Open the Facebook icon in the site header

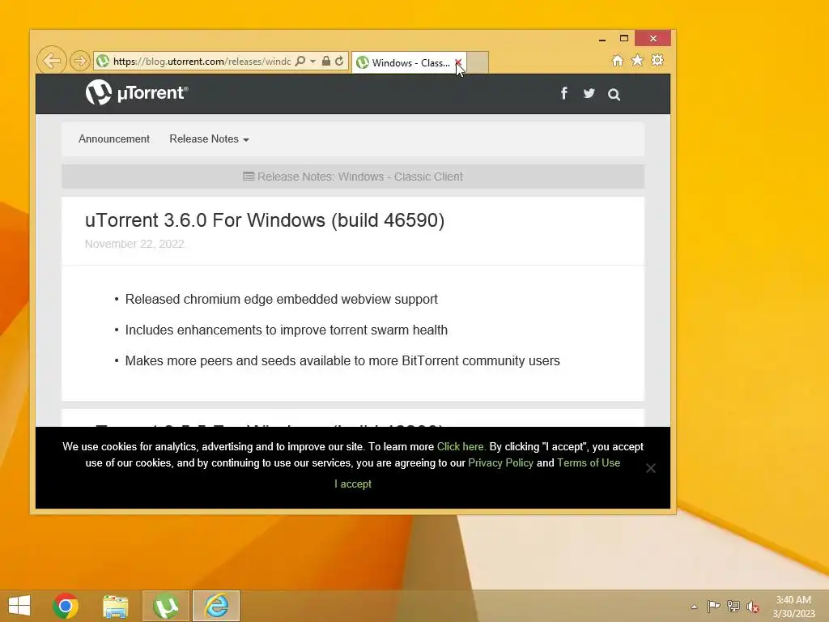564,94
